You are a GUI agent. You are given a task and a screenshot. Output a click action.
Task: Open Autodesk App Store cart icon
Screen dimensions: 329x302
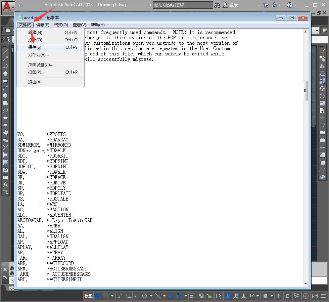pyautogui.click(x=266, y=5)
